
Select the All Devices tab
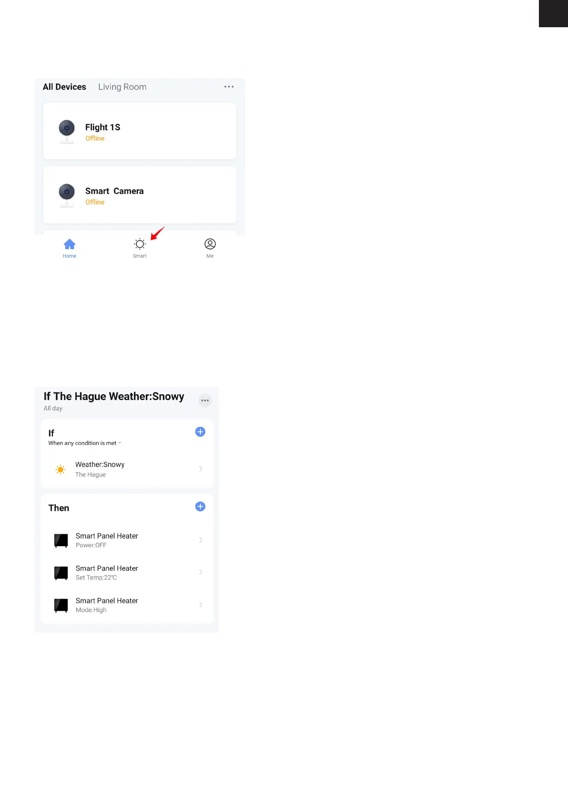(x=64, y=87)
